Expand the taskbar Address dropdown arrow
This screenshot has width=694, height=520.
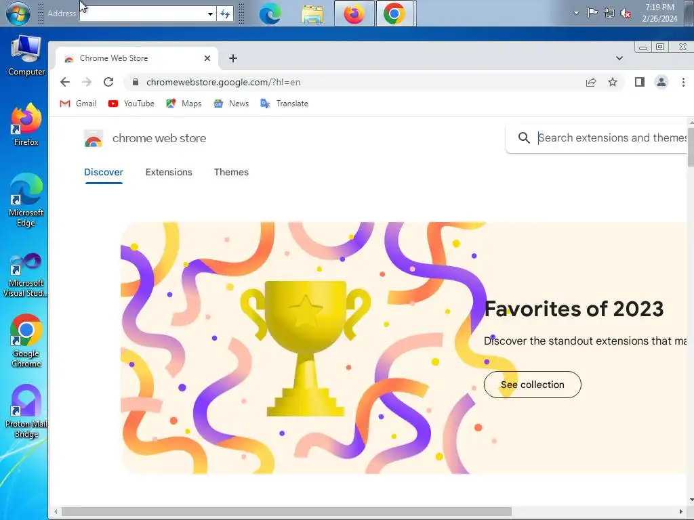click(211, 14)
